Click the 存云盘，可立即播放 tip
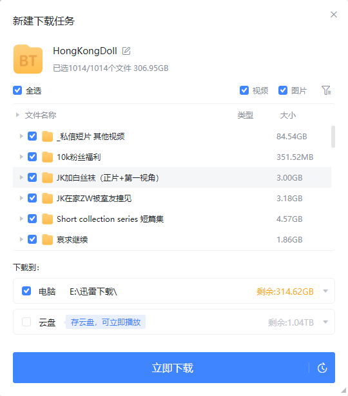The height and width of the screenshot is (396, 348). [106, 322]
